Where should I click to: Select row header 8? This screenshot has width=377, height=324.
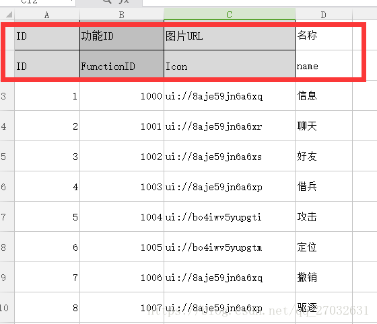click(7, 247)
